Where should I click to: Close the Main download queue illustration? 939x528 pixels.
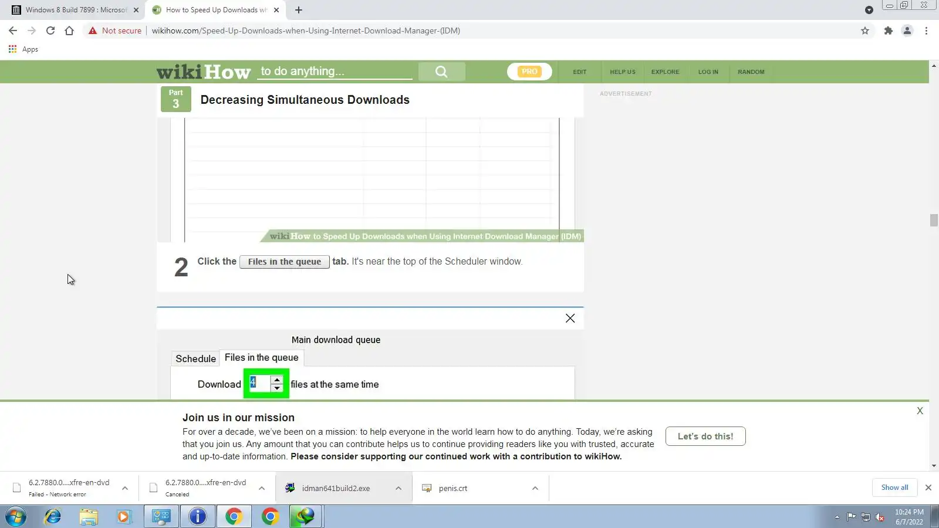pos(570,318)
